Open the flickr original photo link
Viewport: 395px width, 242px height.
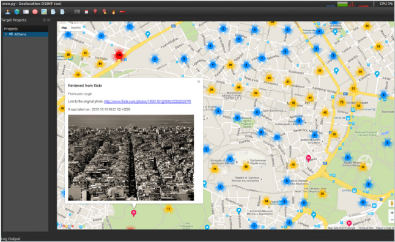point(147,101)
